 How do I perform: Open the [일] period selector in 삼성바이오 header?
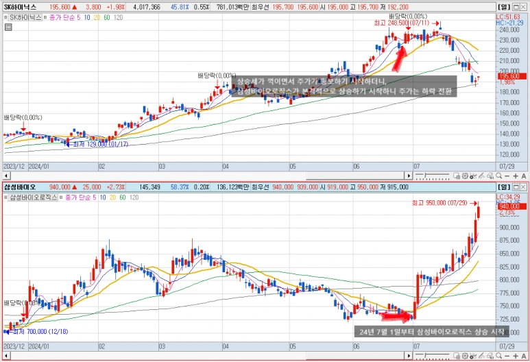click(504, 187)
